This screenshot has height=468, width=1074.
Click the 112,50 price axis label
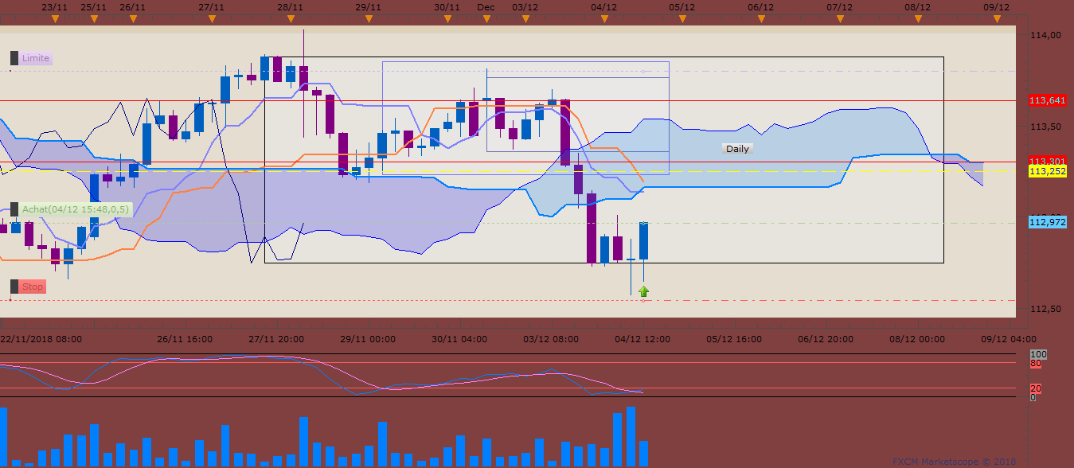[x=1045, y=309]
